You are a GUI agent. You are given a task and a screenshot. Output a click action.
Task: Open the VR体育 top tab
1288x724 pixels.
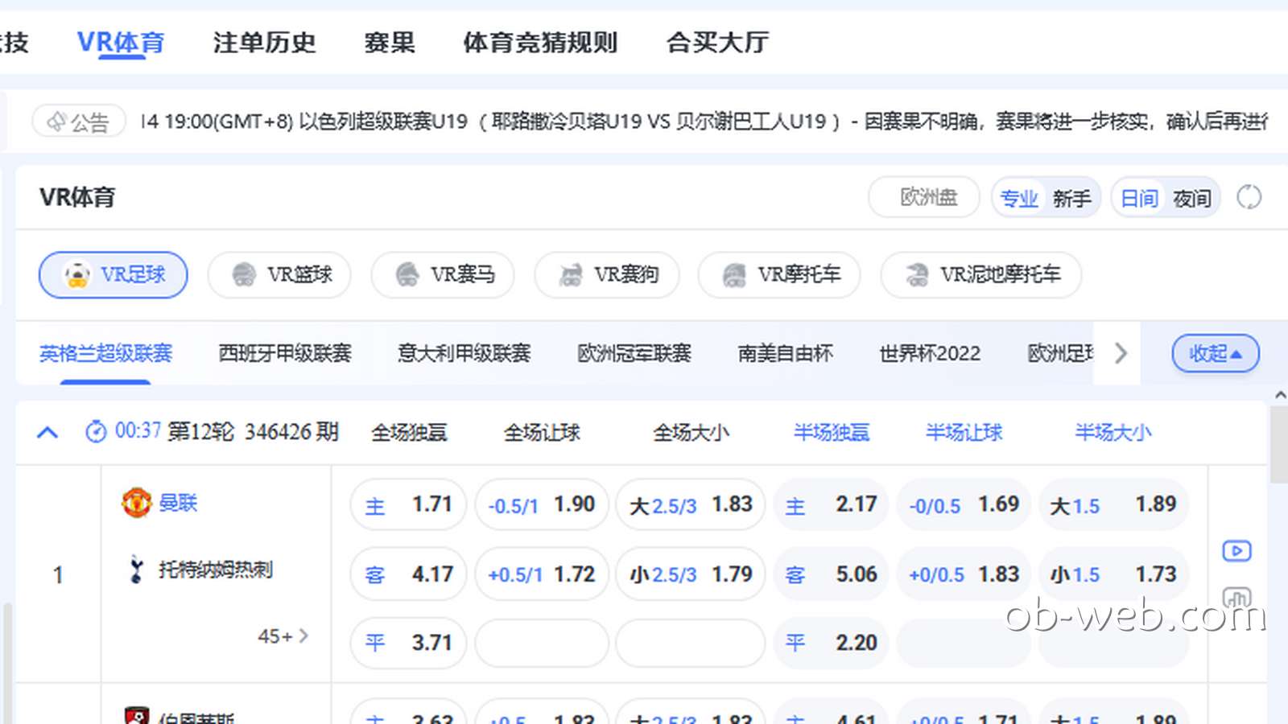pos(121,42)
